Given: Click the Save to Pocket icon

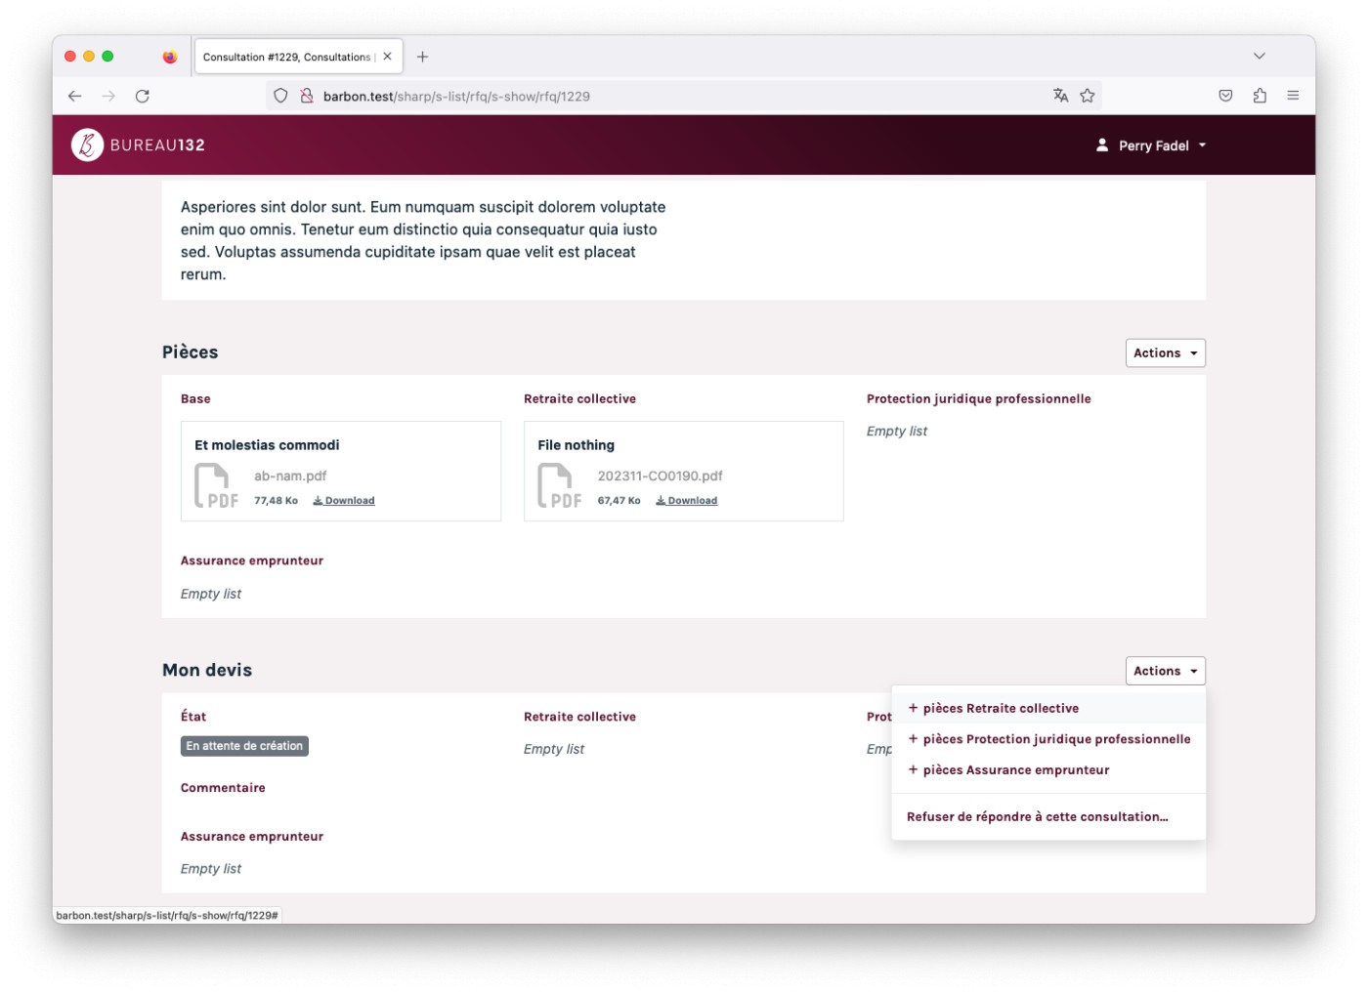Looking at the screenshot, I should point(1225,96).
